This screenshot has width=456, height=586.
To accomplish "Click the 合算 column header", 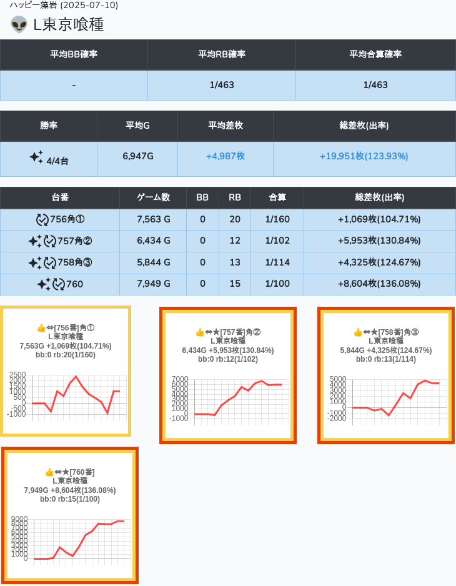I will [x=277, y=197].
